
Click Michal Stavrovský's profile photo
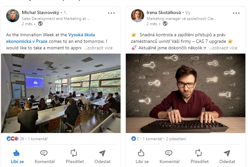click(x=13, y=16)
